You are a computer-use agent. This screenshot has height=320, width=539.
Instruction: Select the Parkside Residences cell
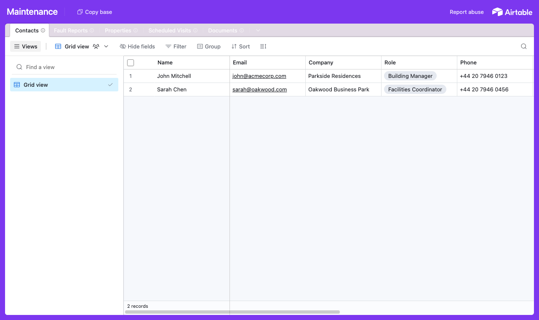(x=344, y=76)
